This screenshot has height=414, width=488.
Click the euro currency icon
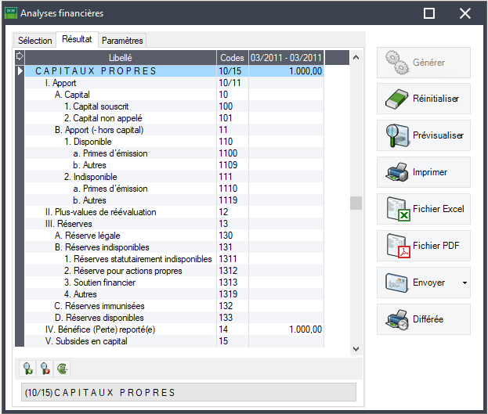[62, 369]
